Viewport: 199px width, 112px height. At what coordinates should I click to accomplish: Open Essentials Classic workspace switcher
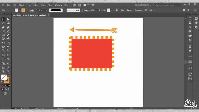coord(143,5)
